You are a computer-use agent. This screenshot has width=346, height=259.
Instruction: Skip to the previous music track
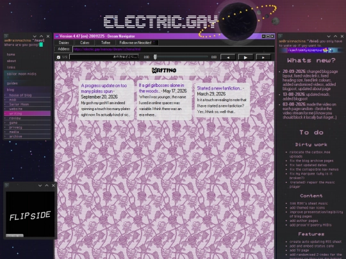(x=228, y=58)
